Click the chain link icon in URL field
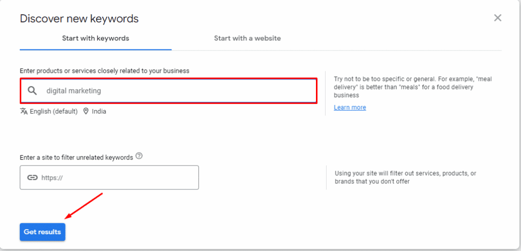The width and height of the screenshot is (521, 251). click(x=33, y=178)
